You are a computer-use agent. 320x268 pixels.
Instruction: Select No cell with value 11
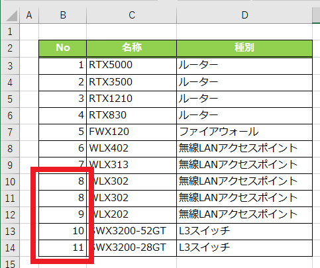click(63, 248)
